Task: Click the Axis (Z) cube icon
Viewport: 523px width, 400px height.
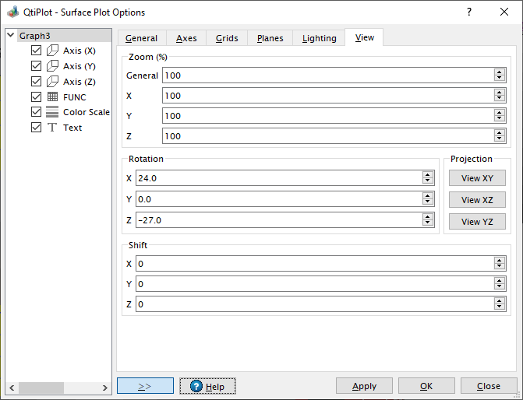Action: [52, 82]
